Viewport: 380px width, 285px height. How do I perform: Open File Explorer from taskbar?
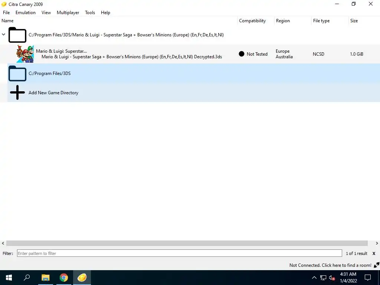(45, 278)
